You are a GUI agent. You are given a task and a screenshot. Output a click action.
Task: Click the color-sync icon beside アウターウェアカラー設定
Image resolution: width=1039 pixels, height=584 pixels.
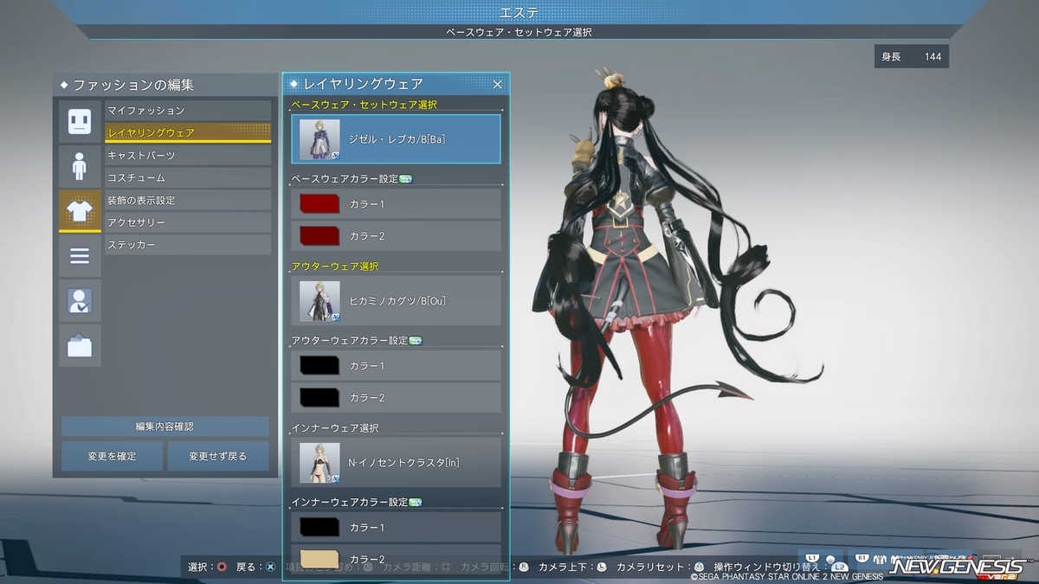415,341
